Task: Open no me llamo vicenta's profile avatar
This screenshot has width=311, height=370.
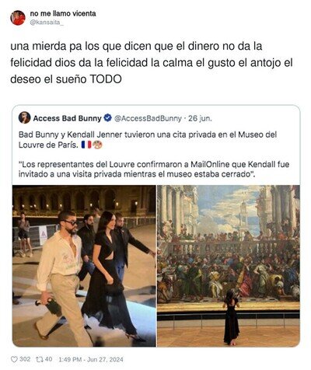Action: 18,18
